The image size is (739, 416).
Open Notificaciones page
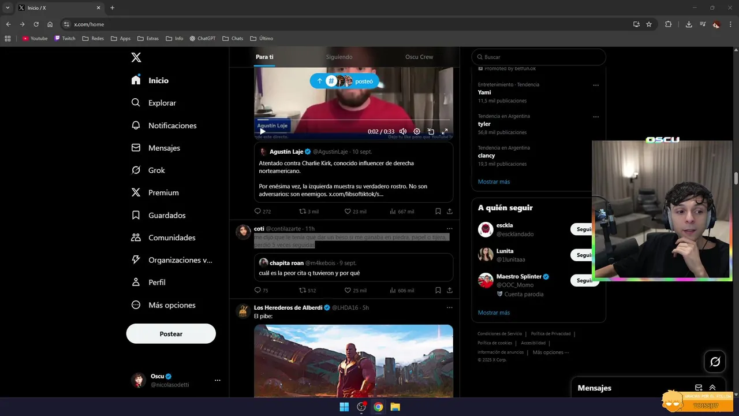[164, 125]
